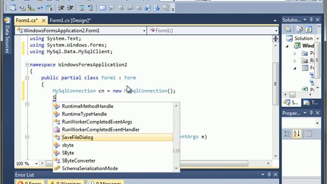
Task: Click next bookmark in folder icon
Action: pyautogui.click(x=138, y=8)
